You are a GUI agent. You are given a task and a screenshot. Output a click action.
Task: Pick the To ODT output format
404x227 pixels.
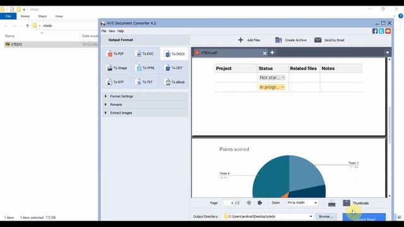(174, 68)
